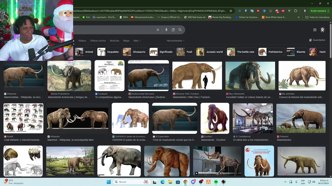
Task: Open Online Car Auctions bookmark
Action: pyautogui.click(x=247, y=17)
